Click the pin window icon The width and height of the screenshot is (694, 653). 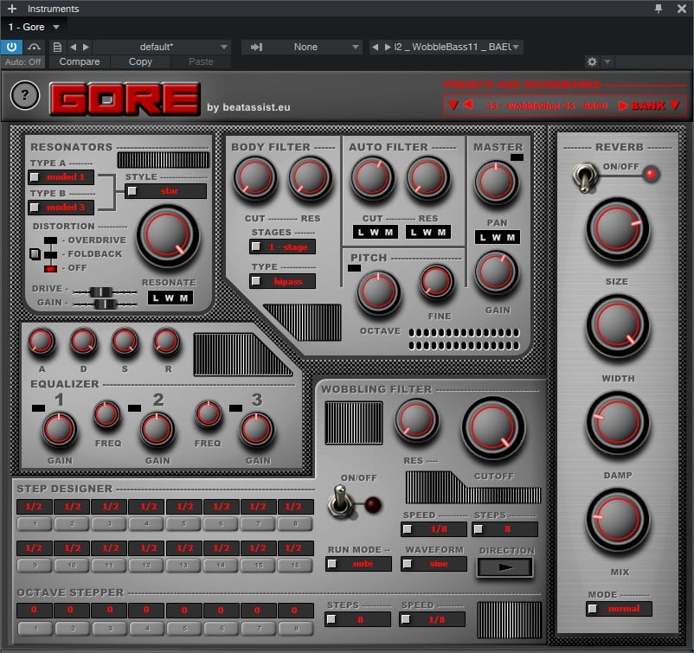[659, 9]
